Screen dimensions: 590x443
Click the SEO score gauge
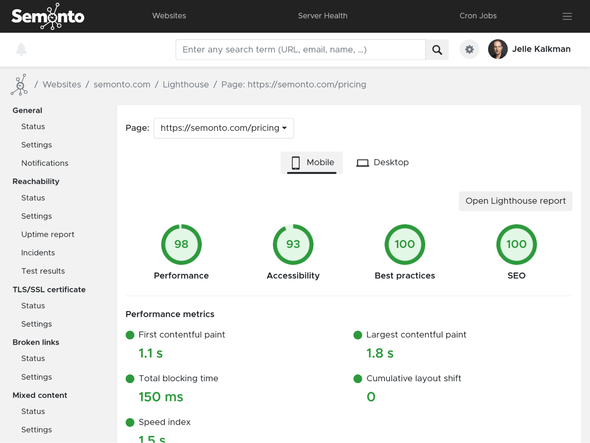(517, 244)
